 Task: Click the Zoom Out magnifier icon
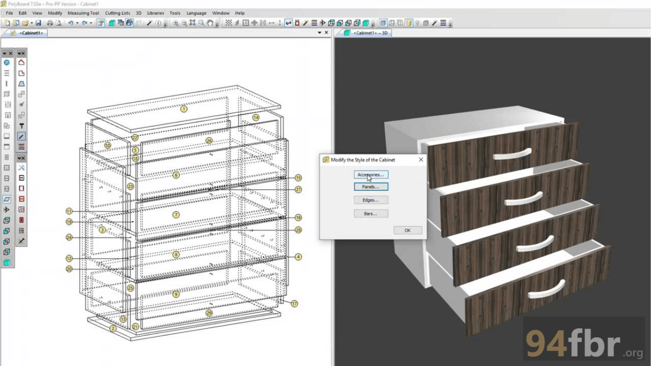(184, 22)
